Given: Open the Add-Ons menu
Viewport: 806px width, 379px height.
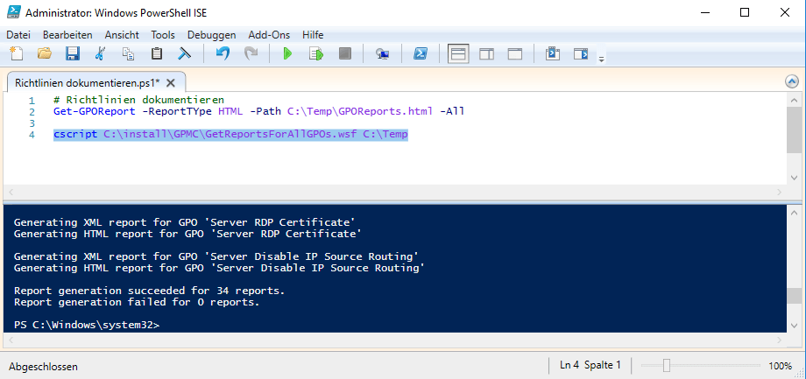Looking at the screenshot, I should coord(269,34).
